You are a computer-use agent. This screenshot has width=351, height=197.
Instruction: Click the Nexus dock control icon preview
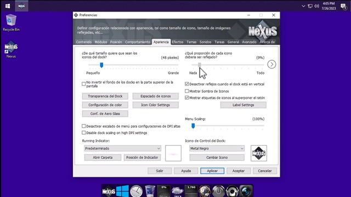[x=259, y=153]
